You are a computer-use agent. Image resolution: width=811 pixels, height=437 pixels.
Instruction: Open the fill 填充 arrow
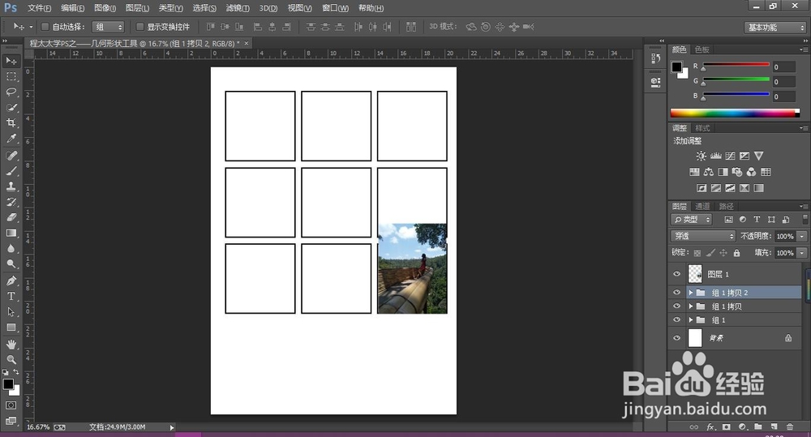coord(802,253)
